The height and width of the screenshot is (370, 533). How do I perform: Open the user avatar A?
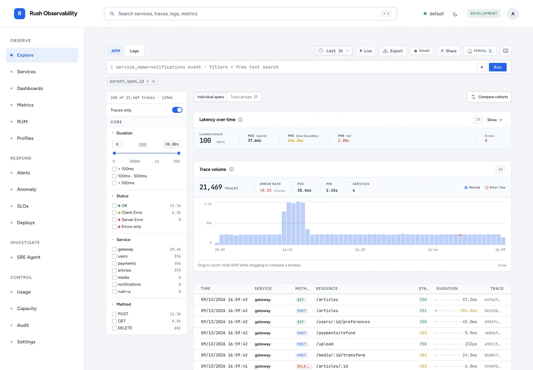pyautogui.click(x=513, y=14)
